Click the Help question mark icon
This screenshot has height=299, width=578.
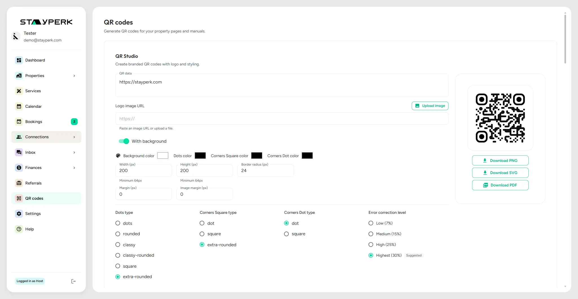tap(19, 229)
